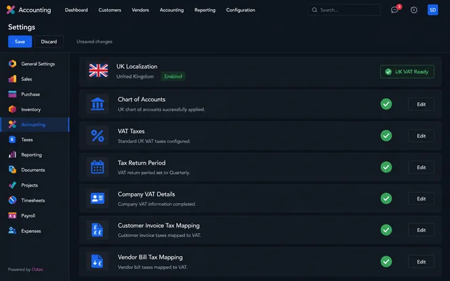The height and width of the screenshot is (281, 450).
Task: Edit the VAT Taxes setting
Action: tap(421, 136)
